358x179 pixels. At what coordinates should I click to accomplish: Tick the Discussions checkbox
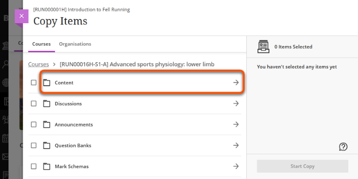tap(34, 103)
